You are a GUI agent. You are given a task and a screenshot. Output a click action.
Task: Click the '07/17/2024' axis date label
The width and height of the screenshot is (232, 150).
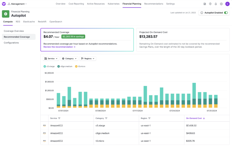tap(138, 111)
